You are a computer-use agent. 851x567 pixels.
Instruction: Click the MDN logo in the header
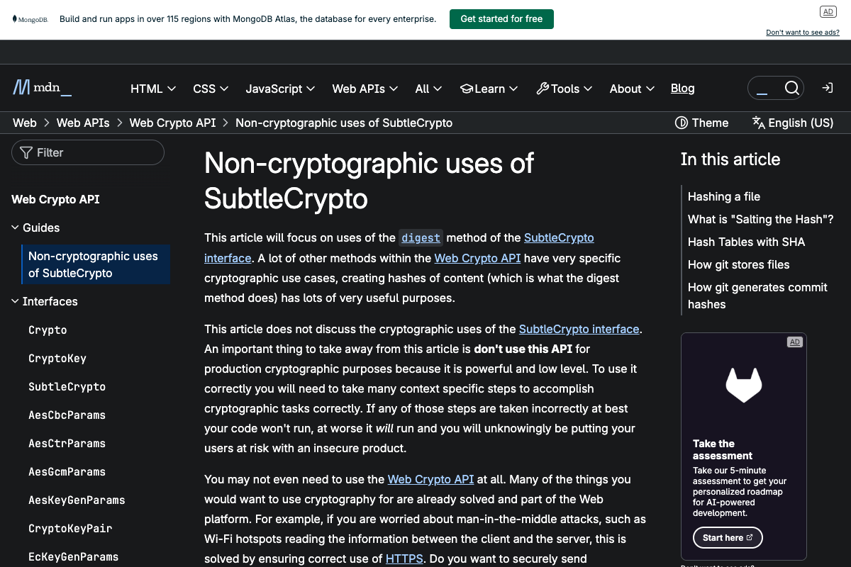coord(41,87)
